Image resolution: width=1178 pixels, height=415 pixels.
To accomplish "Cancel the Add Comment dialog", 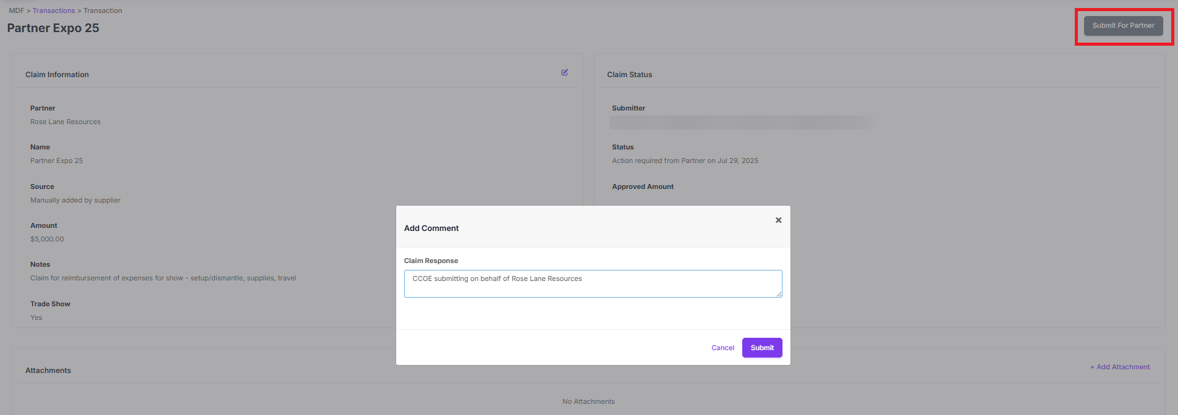I will pos(722,348).
